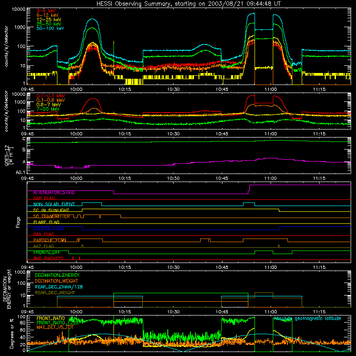Select the NON_SOLAR_EVENT flag label
This screenshot has width=356, height=356.
click(54, 204)
